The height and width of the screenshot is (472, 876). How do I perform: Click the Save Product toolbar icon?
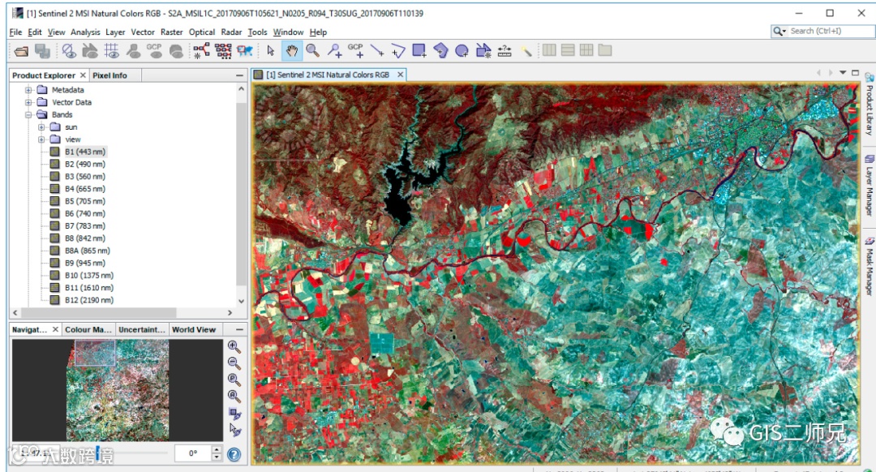point(42,51)
